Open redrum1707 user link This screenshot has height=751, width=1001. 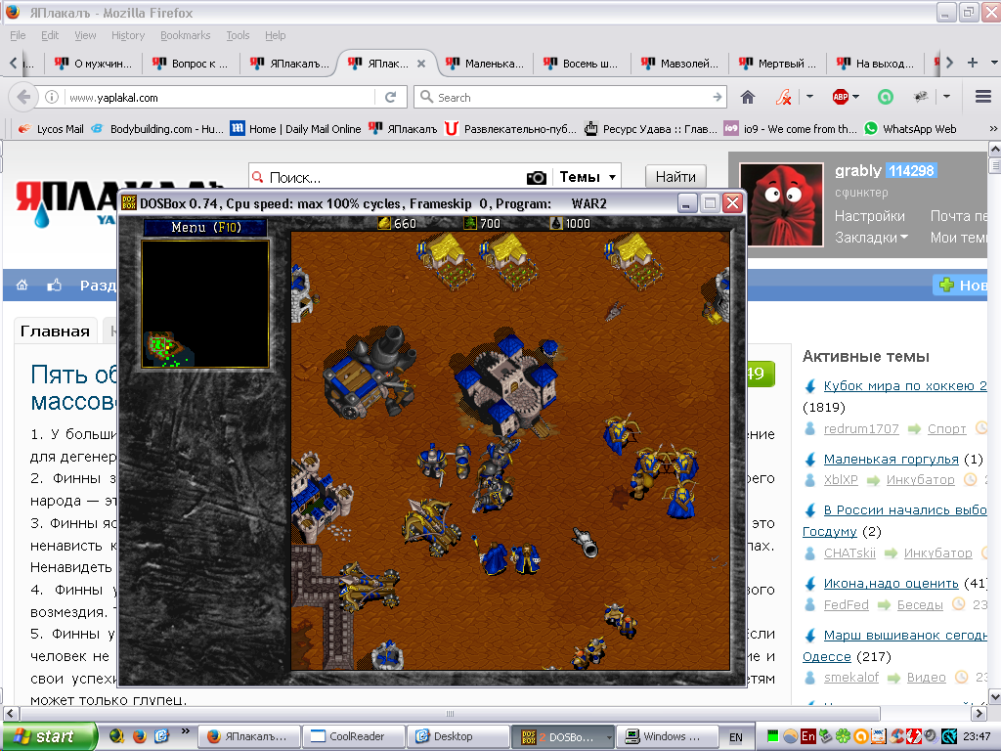pyautogui.click(x=861, y=428)
